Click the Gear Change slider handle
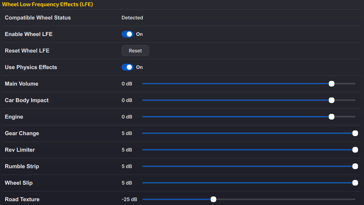 point(355,133)
